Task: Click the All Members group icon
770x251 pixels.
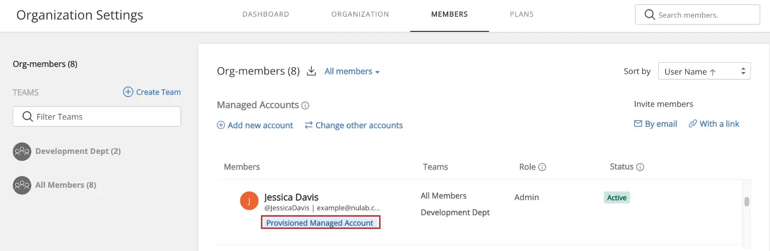Action: (22, 185)
